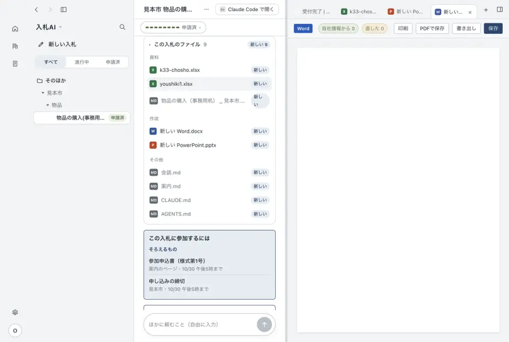Image resolution: width=509 pixels, height=342 pixels.
Task: Click the MD icon for 案内.md
Action: [x=154, y=186]
